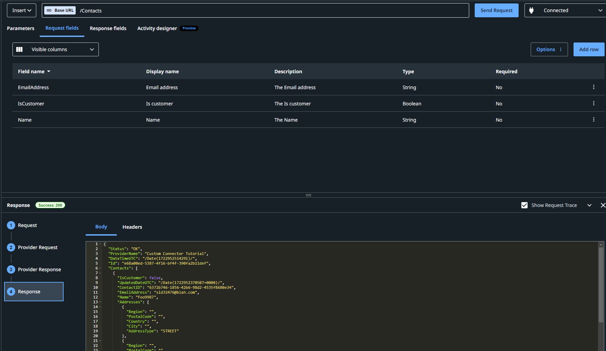Switch to the Headers tab
Screen dimensions: 606x351
[x=132, y=227]
